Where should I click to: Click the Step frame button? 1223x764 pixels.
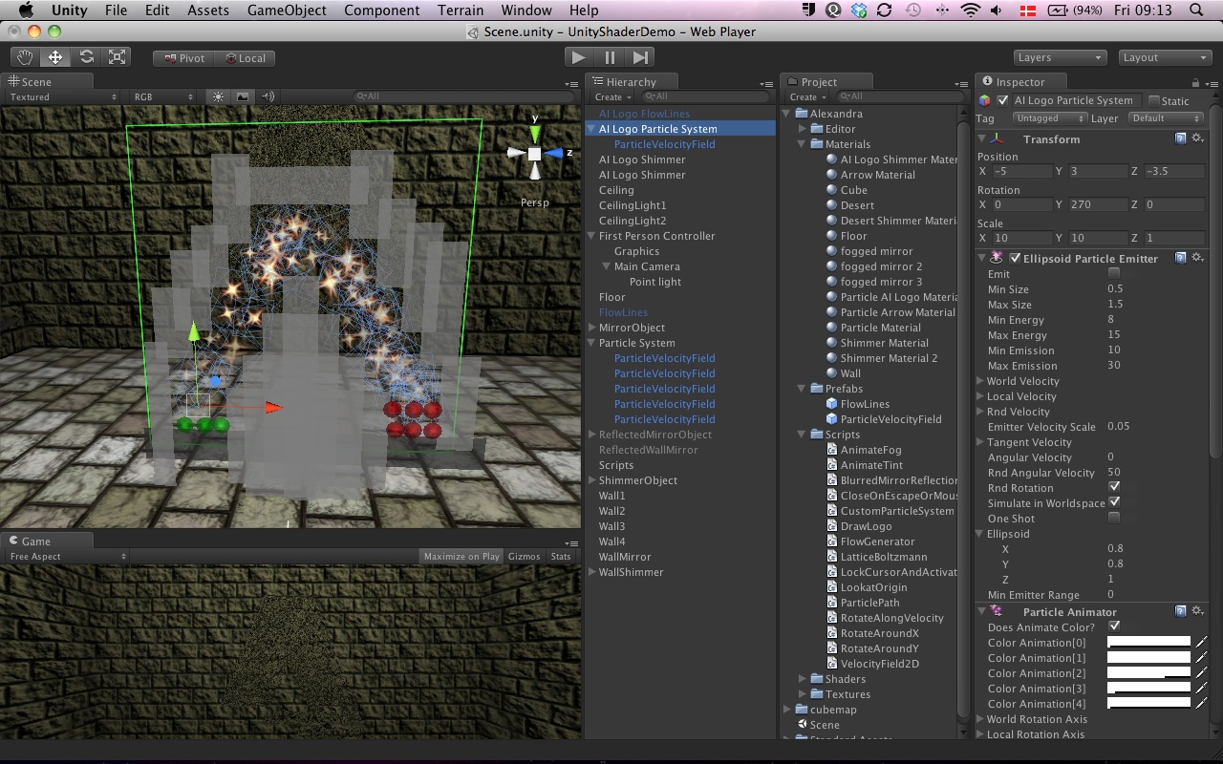point(641,57)
